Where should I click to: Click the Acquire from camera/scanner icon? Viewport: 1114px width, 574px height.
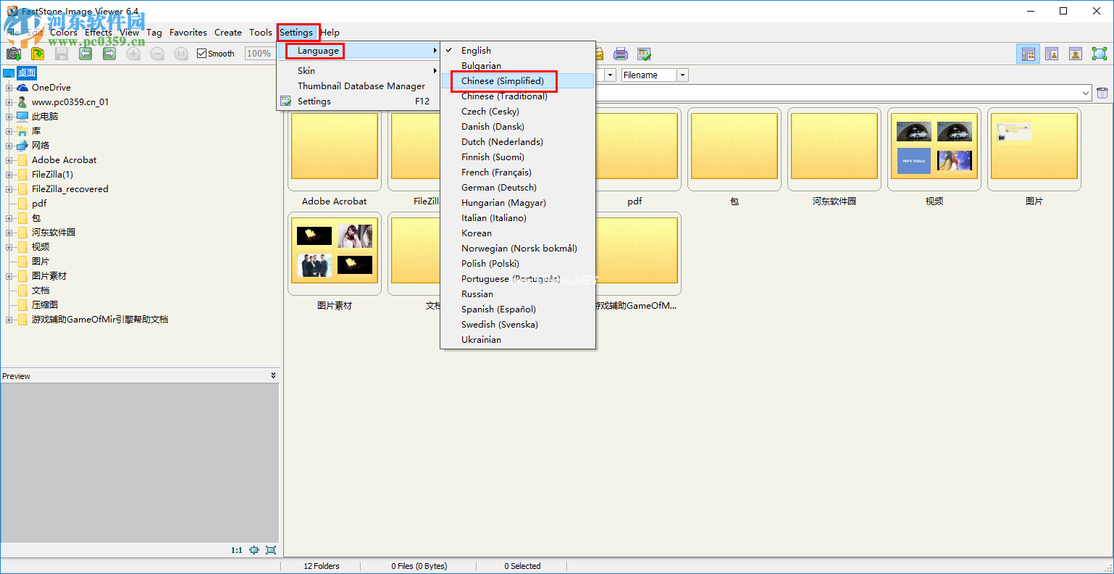(x=14, y=54)
